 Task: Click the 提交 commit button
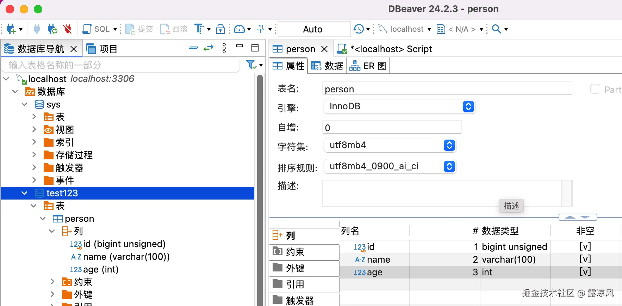(x=139, y=29)
